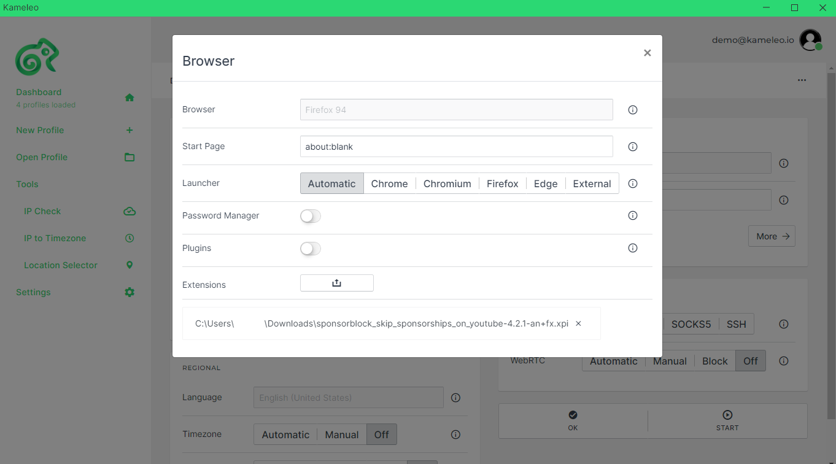Image resolution: width=836 pixels, height=464 pixels.
Task: Click the info icon beside the Browser field
Action: click(633, 110)
